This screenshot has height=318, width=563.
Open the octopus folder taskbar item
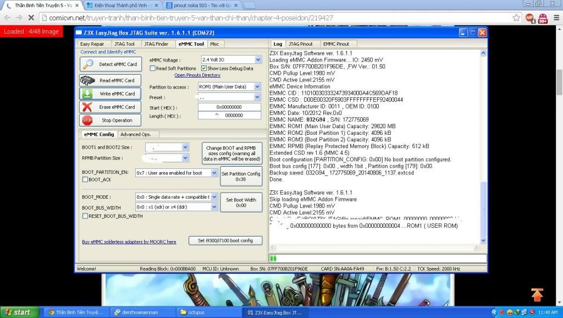[209, 312]
